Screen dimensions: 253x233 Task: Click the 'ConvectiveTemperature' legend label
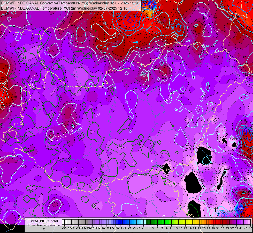[x=43, y=225]
